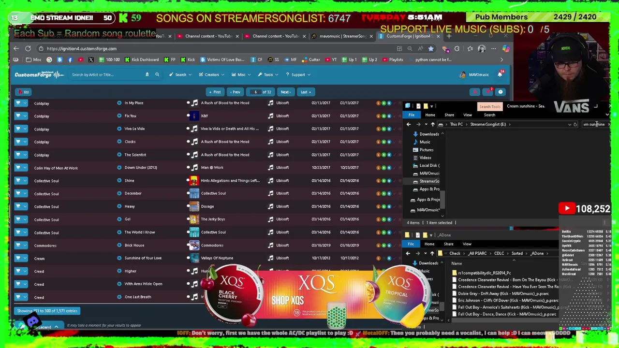Expand the Creators menu dropdown

point(212,74)
